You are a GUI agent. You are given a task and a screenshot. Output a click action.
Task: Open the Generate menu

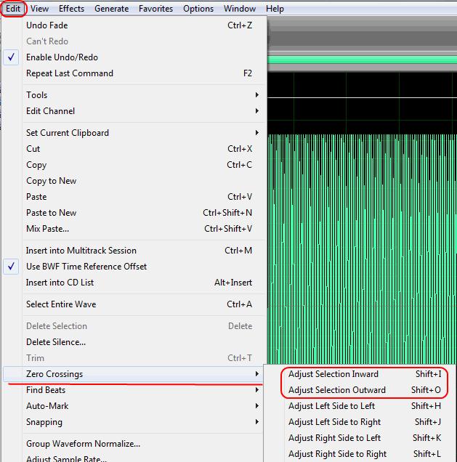(112, 9)
